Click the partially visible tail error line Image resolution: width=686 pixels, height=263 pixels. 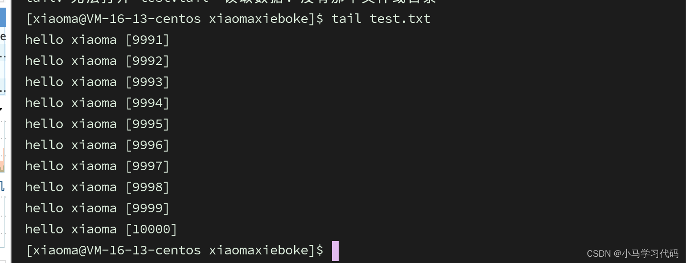click(230, 2)
